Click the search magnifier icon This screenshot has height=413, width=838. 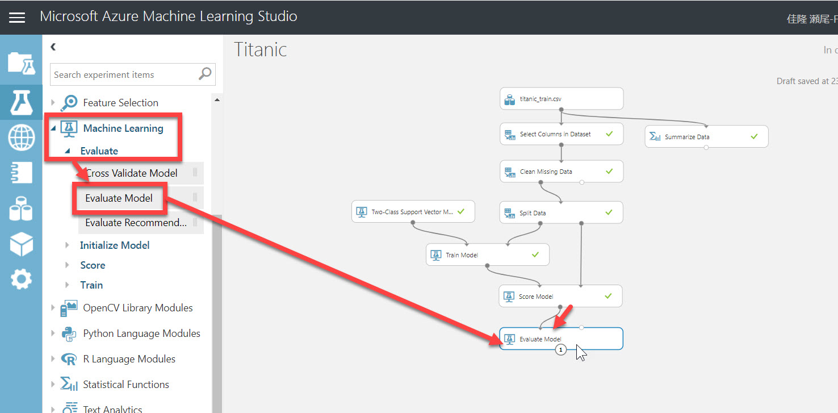click(x=205, y=74)
